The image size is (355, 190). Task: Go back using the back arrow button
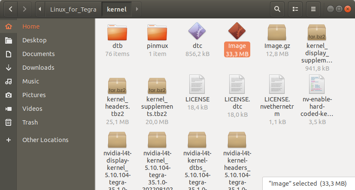(10, 9)
